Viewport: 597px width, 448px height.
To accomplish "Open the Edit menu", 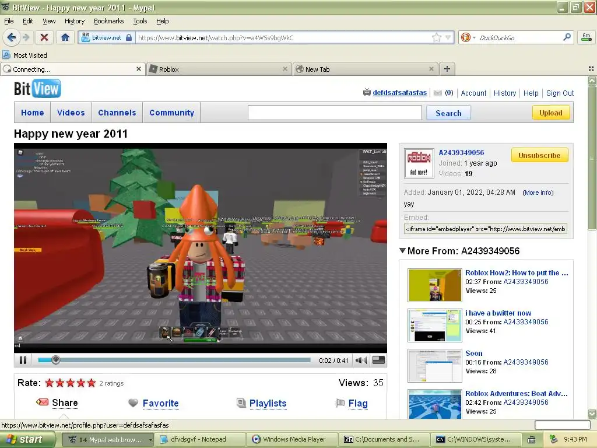I will [x=28, y=21].
